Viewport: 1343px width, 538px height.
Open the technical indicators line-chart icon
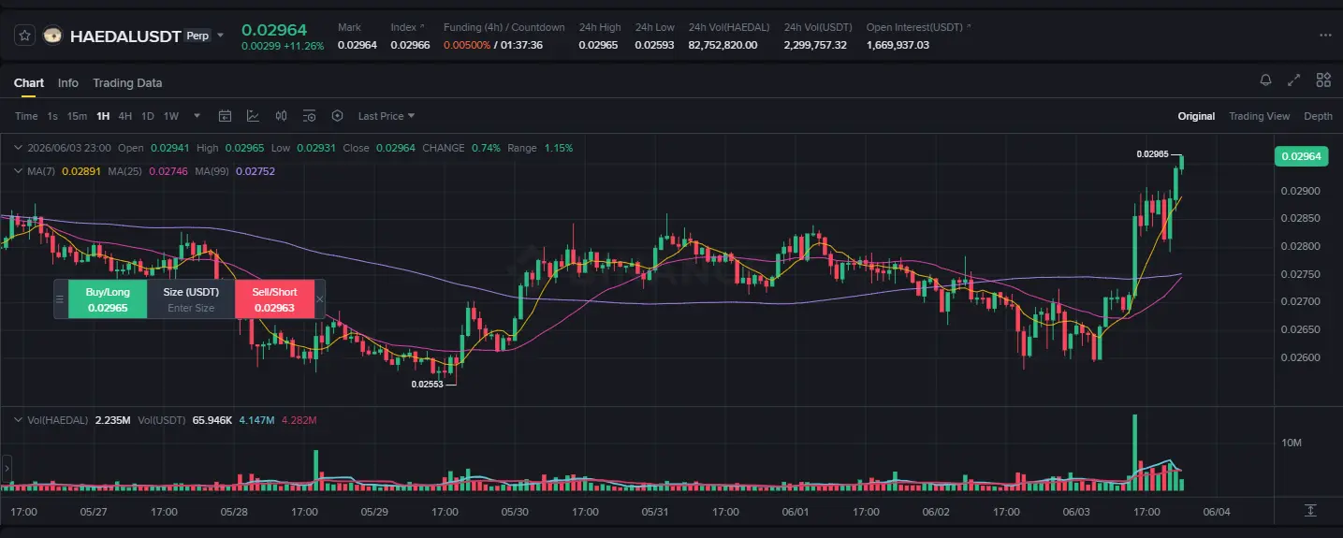[x=253, y=116]
